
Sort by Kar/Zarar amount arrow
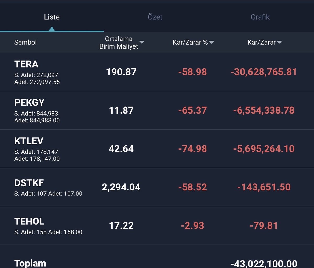tap(279, 42)
